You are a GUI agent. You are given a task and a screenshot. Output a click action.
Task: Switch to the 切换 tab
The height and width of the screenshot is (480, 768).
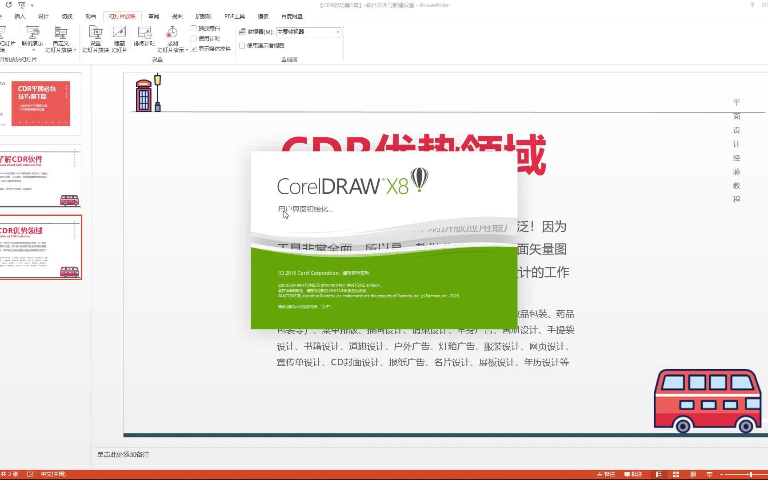tap(67, 16)
